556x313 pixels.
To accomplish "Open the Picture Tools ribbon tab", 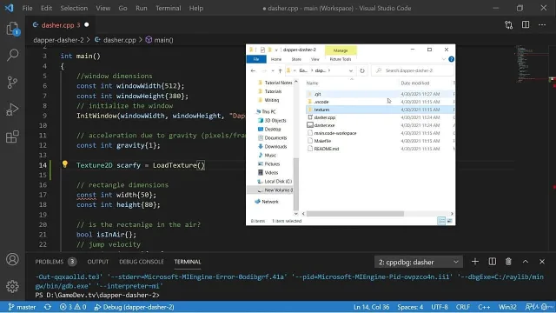I will click(340, 59).
